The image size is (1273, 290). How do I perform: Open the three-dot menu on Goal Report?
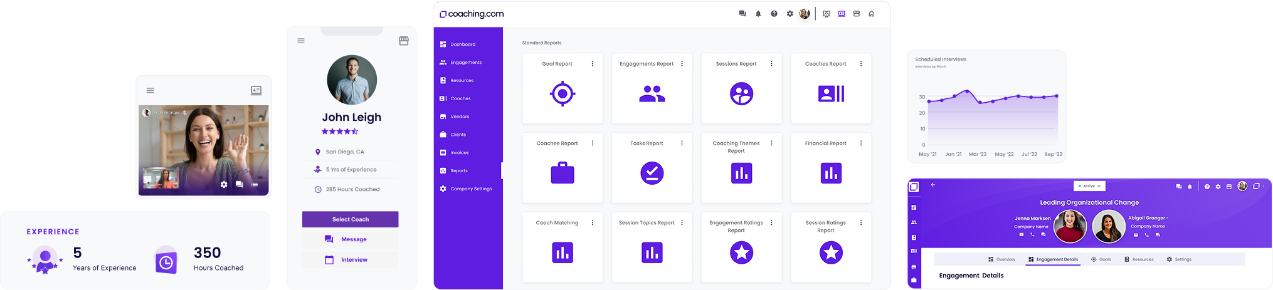(x=593, y=64)
